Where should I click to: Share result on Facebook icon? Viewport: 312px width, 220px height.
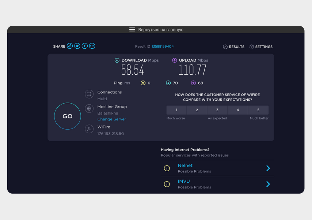coord(84,46)
